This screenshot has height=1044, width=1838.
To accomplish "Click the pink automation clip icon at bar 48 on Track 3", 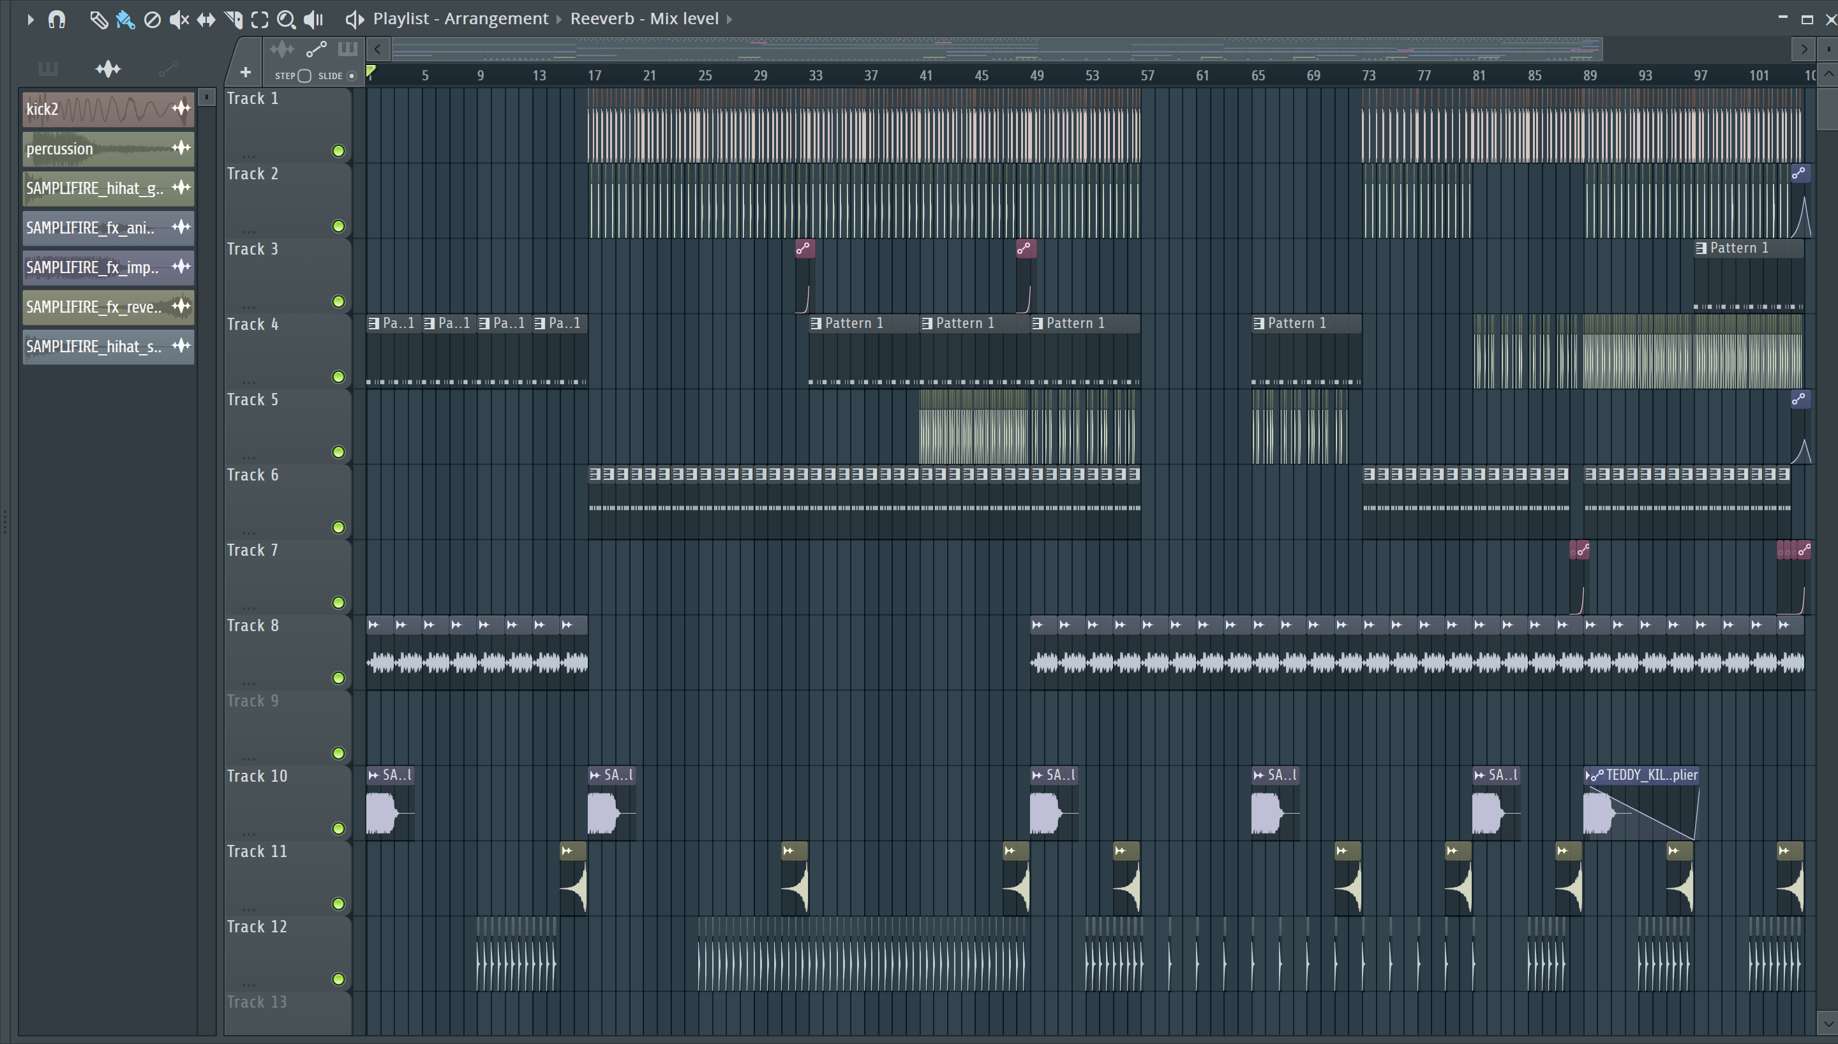I will pos(1025,249).
